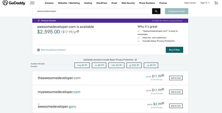This screenshot has height=113, width=222.
Task: Click the Basic Privacy Protection help icon
Action: 136,60
